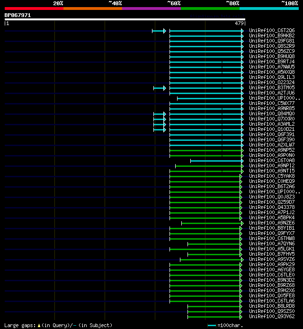303x329 pixels.
Task: Select hit label UniRef100_Q93V62
Action: 272,316
